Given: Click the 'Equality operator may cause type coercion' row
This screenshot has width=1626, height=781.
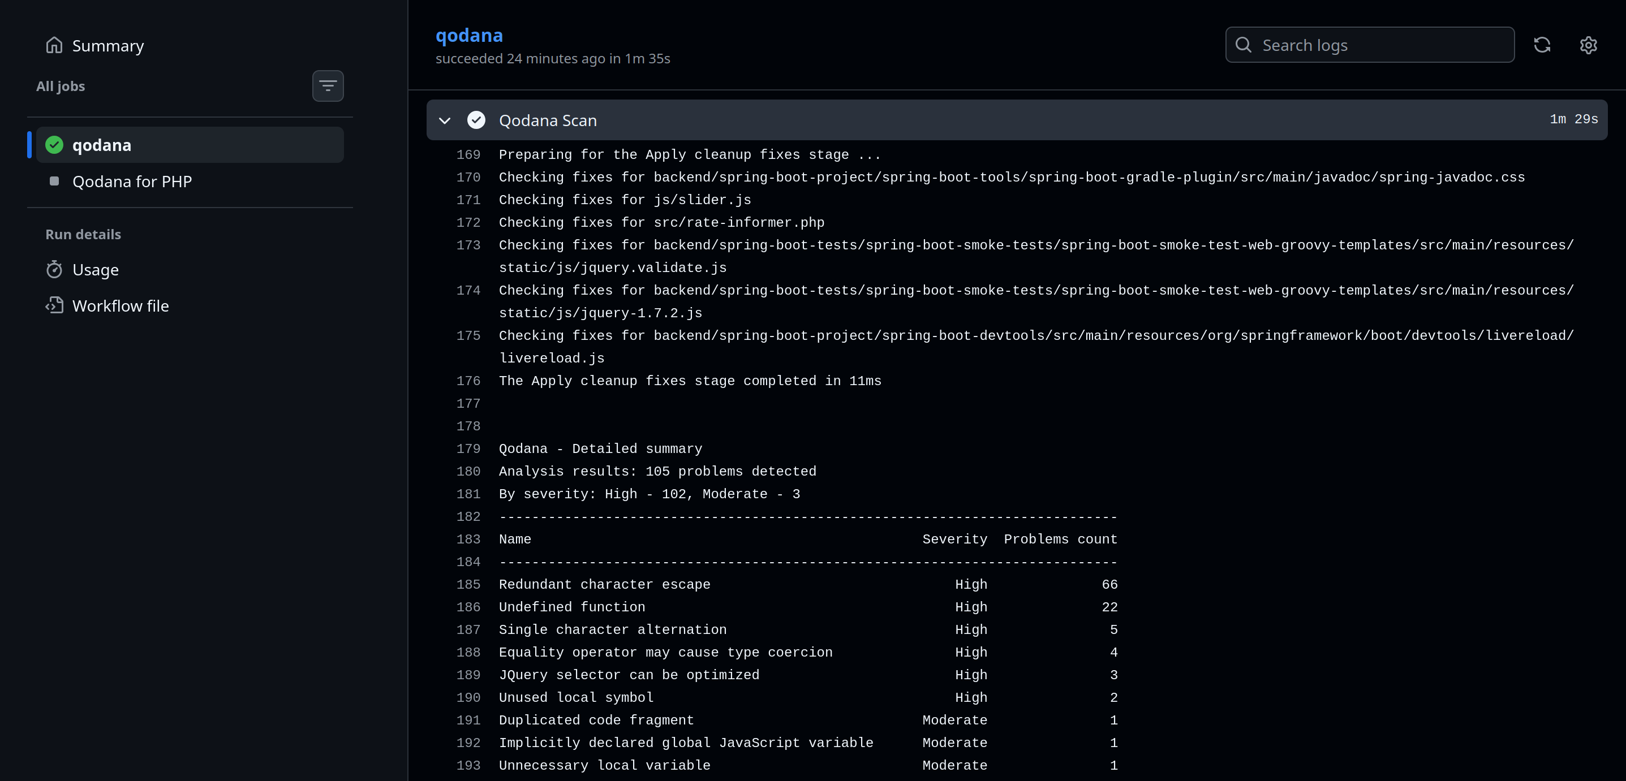Looking at the screenshot, I should (808, 652).
